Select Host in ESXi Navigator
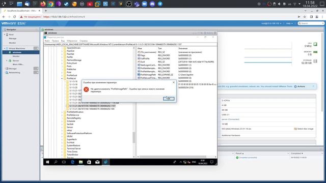 point(11,35)
